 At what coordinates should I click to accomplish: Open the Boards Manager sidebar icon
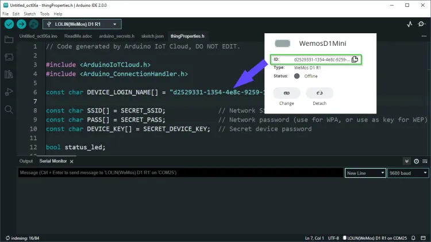point(9,57)
